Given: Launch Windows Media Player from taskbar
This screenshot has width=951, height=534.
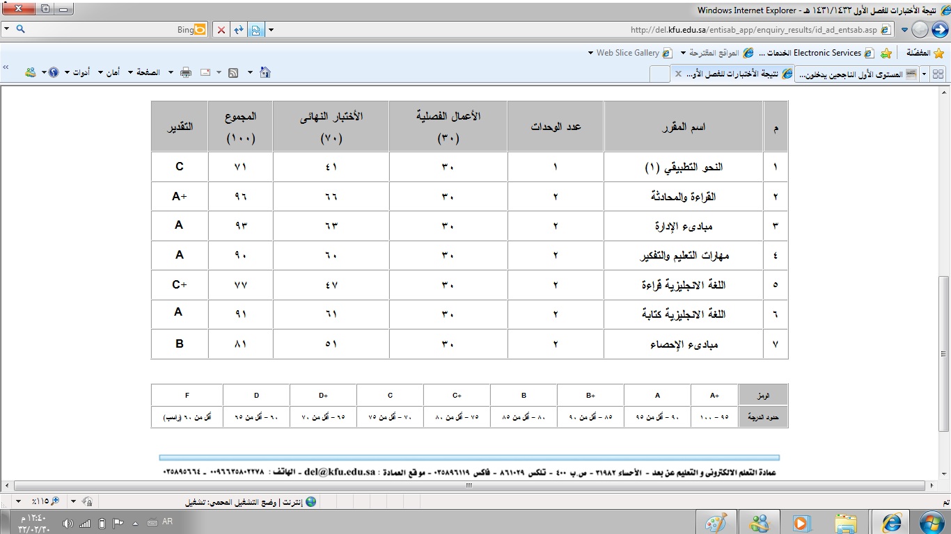Looking at the screenshot, I should (x=801, y=522).
